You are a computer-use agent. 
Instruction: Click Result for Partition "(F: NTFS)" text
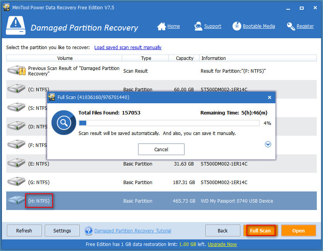[x=233, y=71]
